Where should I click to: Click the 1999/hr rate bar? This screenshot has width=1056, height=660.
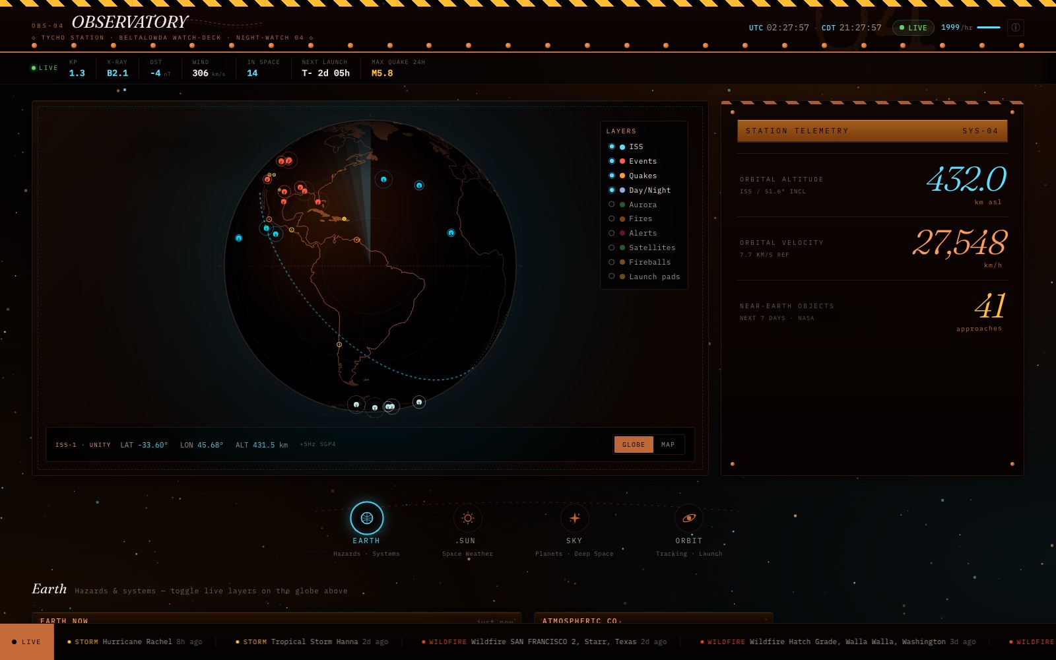point(970,28)
